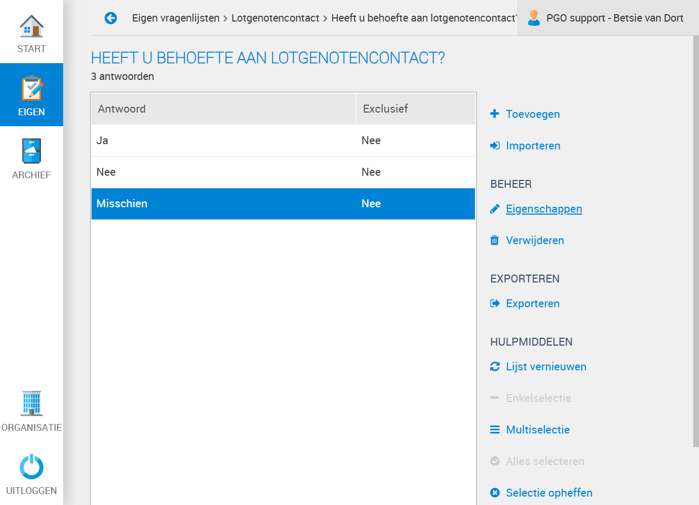Select the Misschien answer row
This screenshot has height=505, width=699.
click(283, 204)
